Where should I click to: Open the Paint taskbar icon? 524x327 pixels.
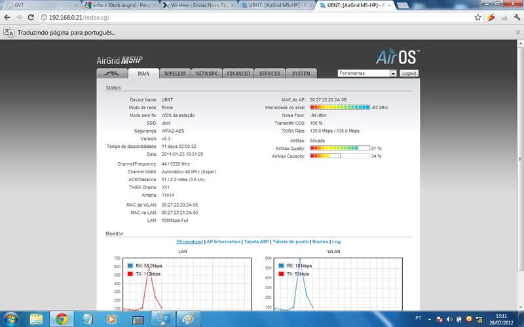tap(189, 319)
